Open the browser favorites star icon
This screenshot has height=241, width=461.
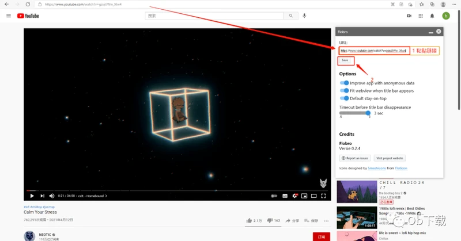click(421, 5)
